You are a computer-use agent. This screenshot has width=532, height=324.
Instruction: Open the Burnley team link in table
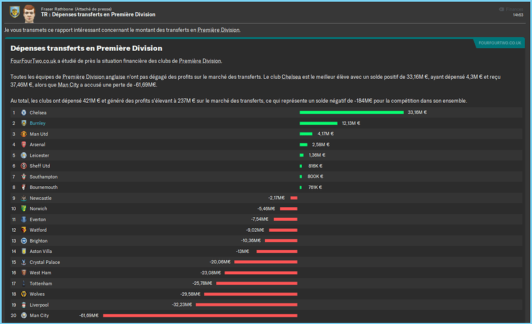37,123
